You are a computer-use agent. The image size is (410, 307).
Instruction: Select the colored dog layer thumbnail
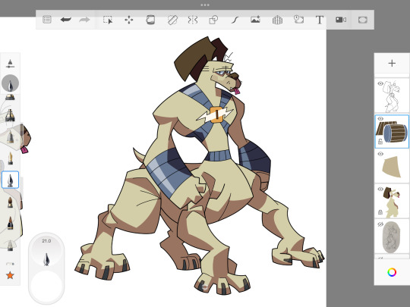click(x=392, y=202)
